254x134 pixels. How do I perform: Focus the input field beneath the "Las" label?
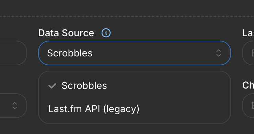tap(248, 53)
